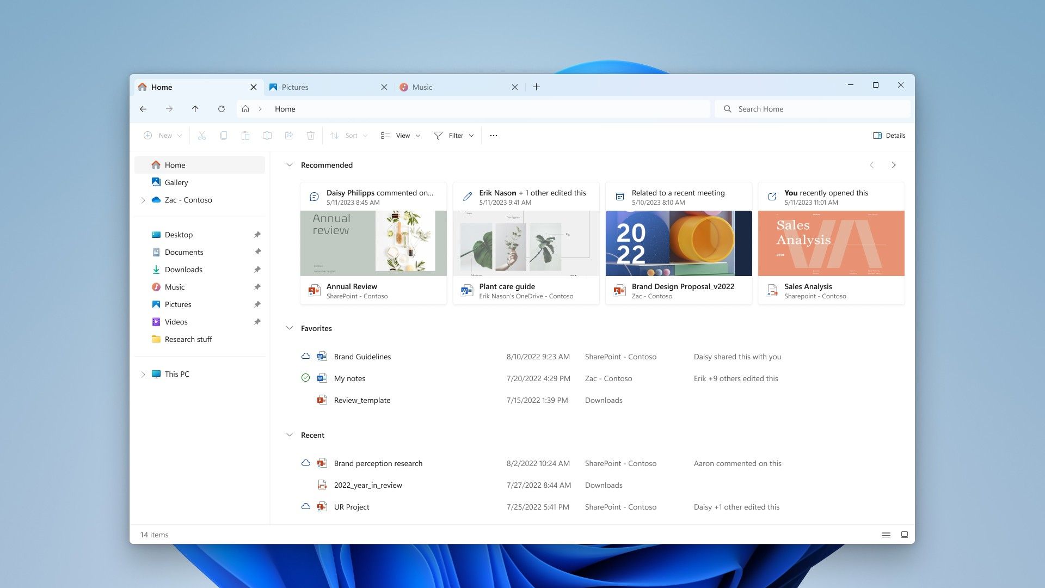Switch to large thumbnails layout in status bar
The height and width of the screenshot is (588, 1045).
(905, 535)
